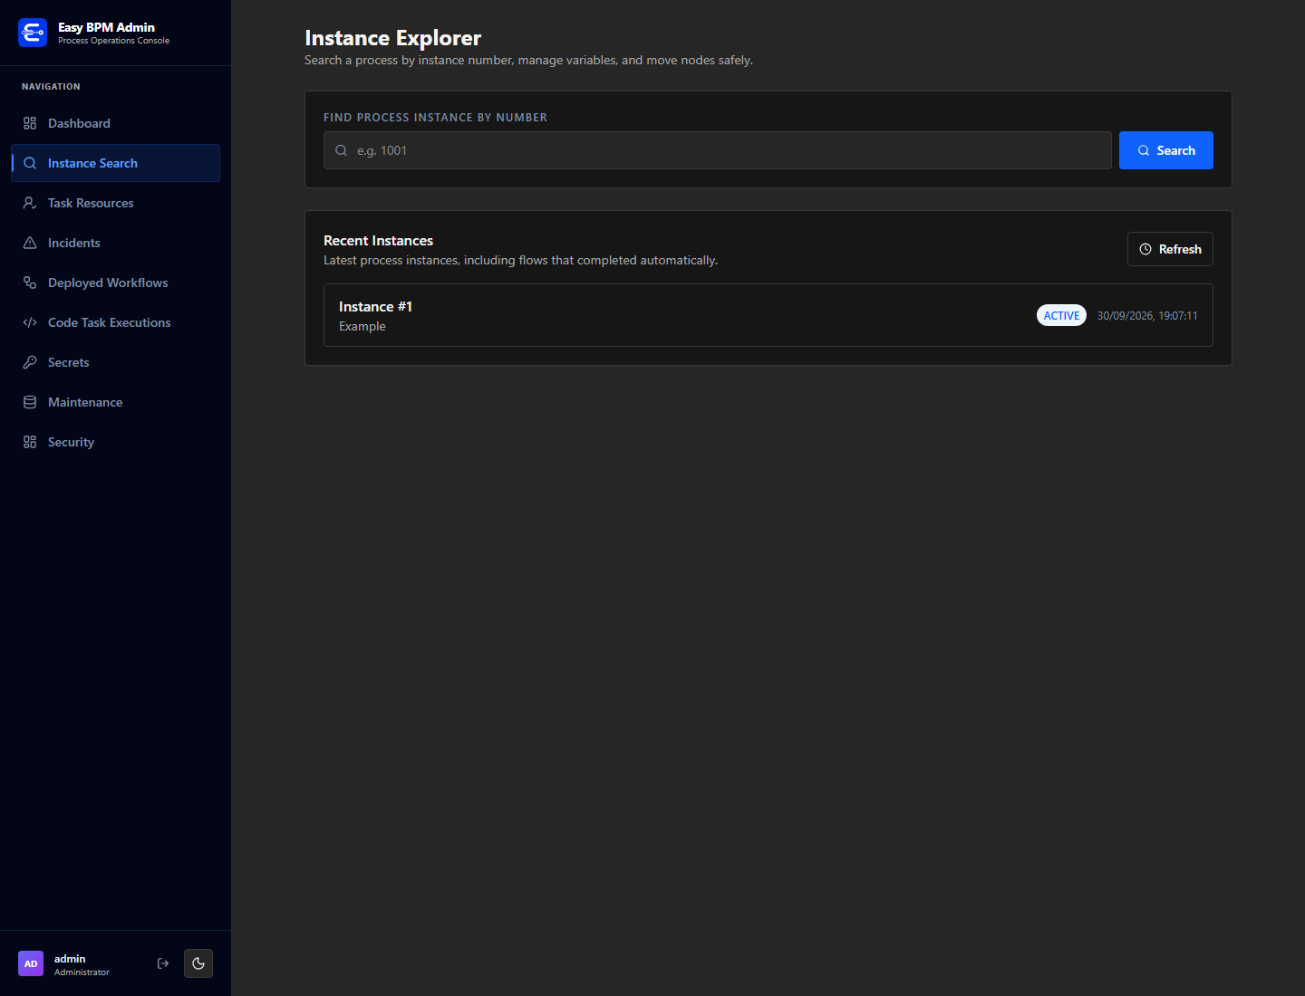Click the Task Resources person icon
The width and height of the screenshot is (1305, 996).
point(30,203)
